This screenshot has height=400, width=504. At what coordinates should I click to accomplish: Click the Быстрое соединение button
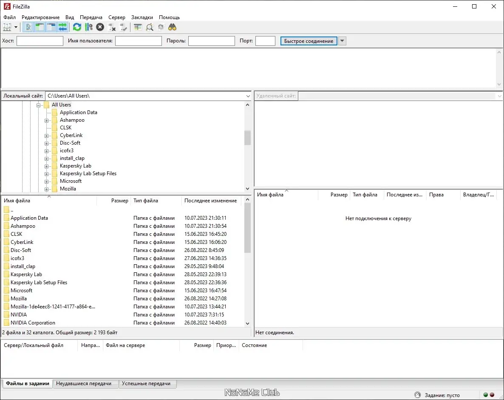click(x=309, y=41)
